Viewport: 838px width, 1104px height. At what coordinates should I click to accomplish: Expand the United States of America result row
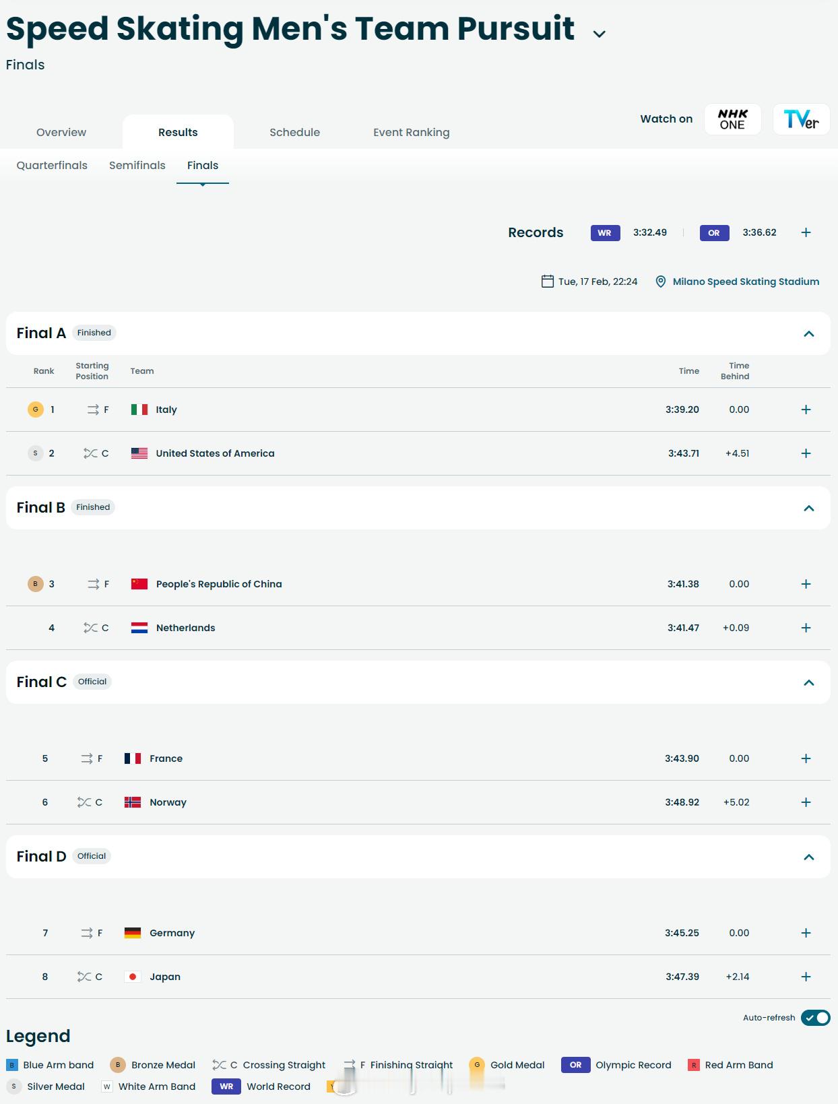806,453
